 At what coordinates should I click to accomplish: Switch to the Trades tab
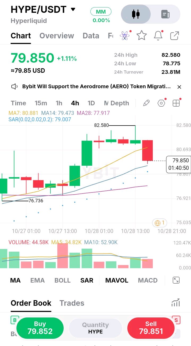click(72, 303)
